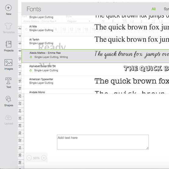Zoom out with the minus button
The width and height of the screenshot is (169, 169).
tap(29, 158)
